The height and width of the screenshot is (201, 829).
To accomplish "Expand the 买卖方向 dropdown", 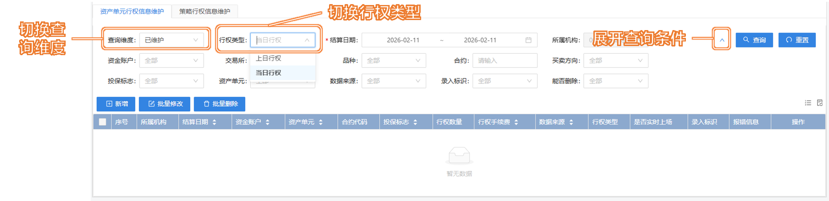I will (x=616, y=61).
